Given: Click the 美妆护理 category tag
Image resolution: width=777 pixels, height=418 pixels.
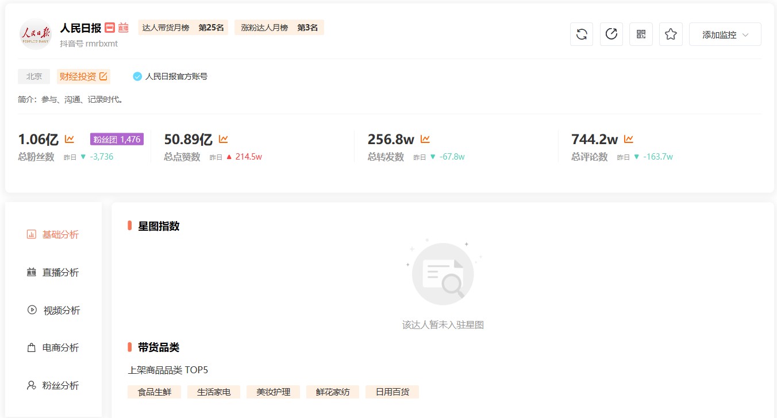Looking at the screenshot, I should [x=273, y=392].
